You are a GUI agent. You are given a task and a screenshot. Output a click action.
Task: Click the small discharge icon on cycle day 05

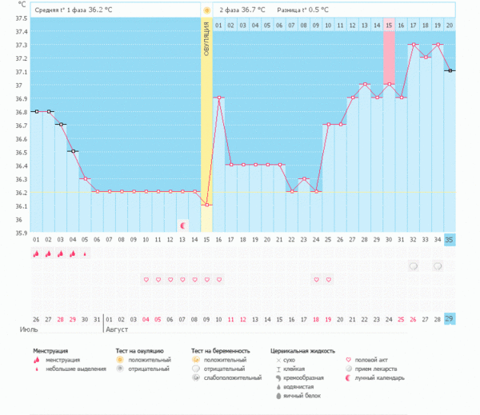coord(86,253)
